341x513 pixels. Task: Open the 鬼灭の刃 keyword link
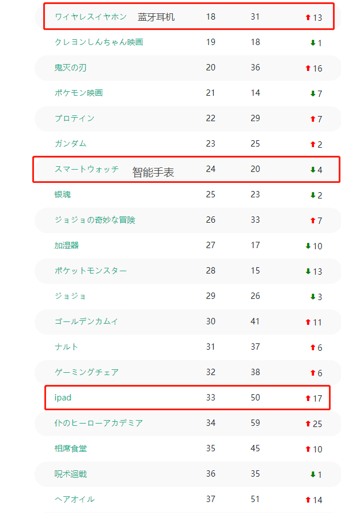[70, 68]
